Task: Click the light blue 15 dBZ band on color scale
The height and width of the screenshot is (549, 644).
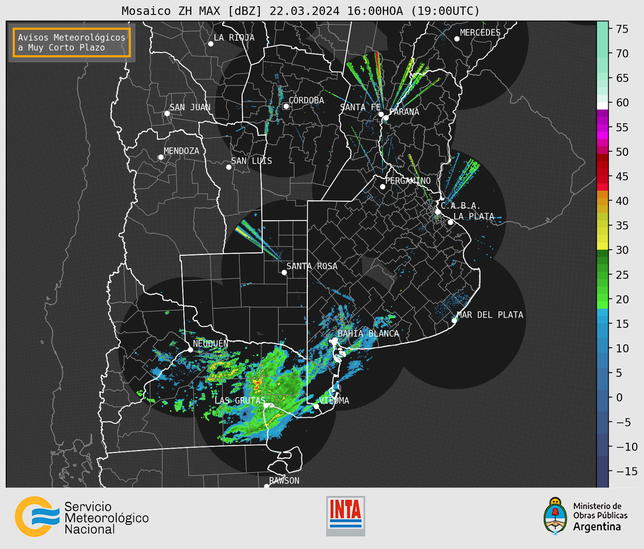Action: pyautogui.click(x=602, y=323)
